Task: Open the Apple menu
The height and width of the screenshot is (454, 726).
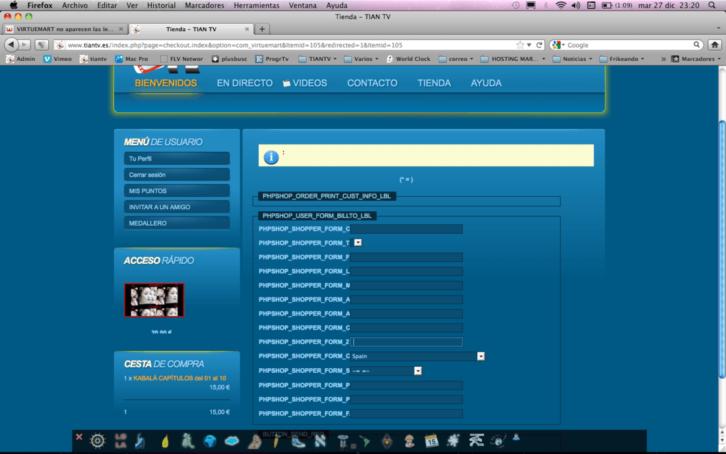Action: point(13,5)
